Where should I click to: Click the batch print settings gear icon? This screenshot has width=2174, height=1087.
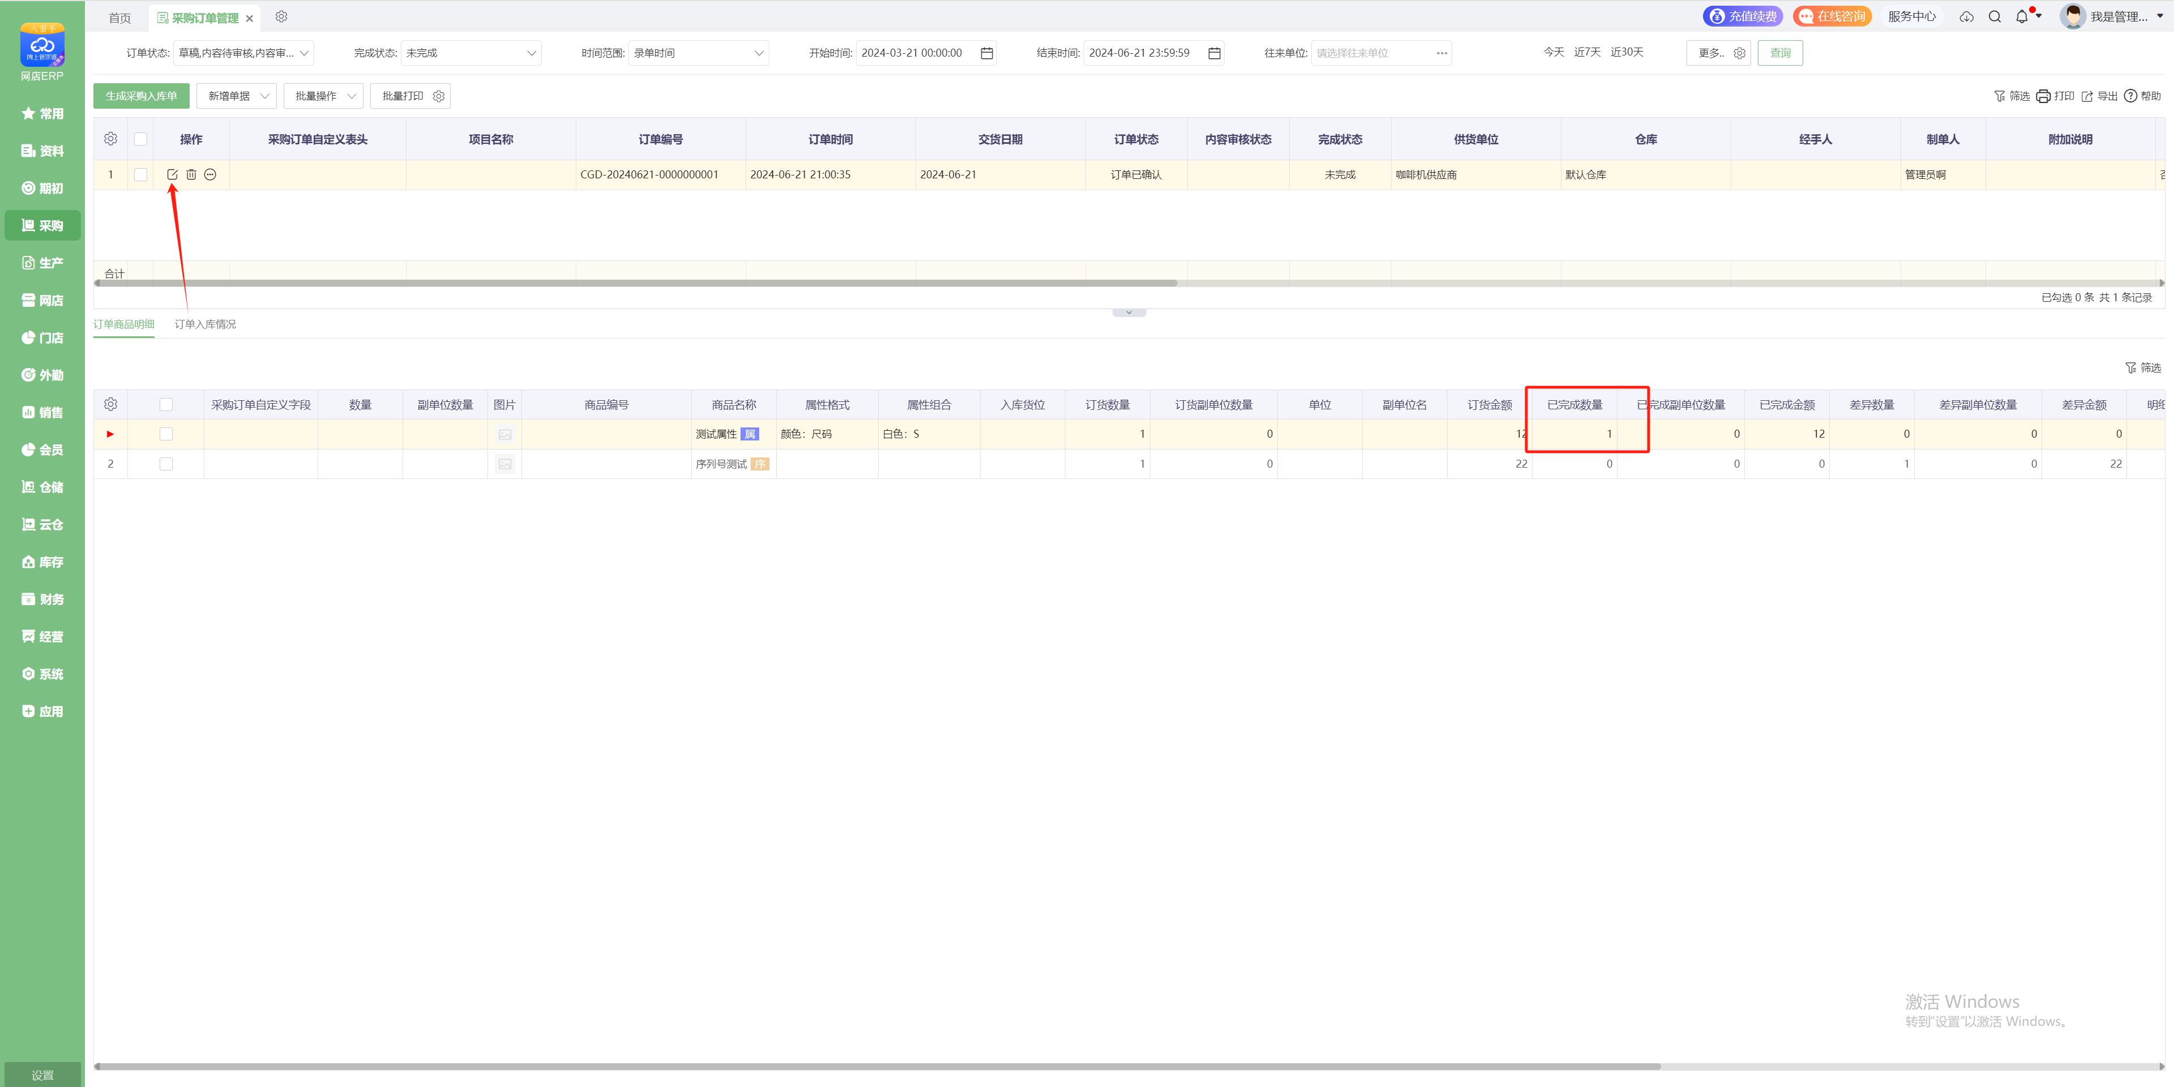[439, 96]
